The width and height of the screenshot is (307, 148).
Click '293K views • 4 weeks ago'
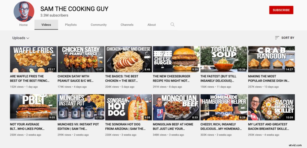(x=264, y=135)
